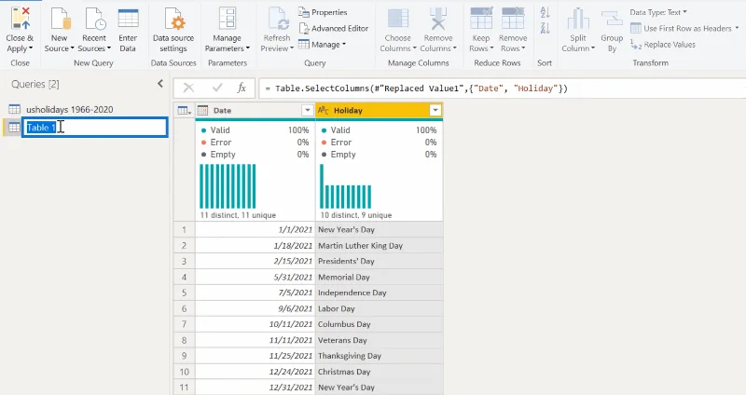Click the Christmas Day cell
Viewport: 746px width, 395px height.
click(380, 372)
